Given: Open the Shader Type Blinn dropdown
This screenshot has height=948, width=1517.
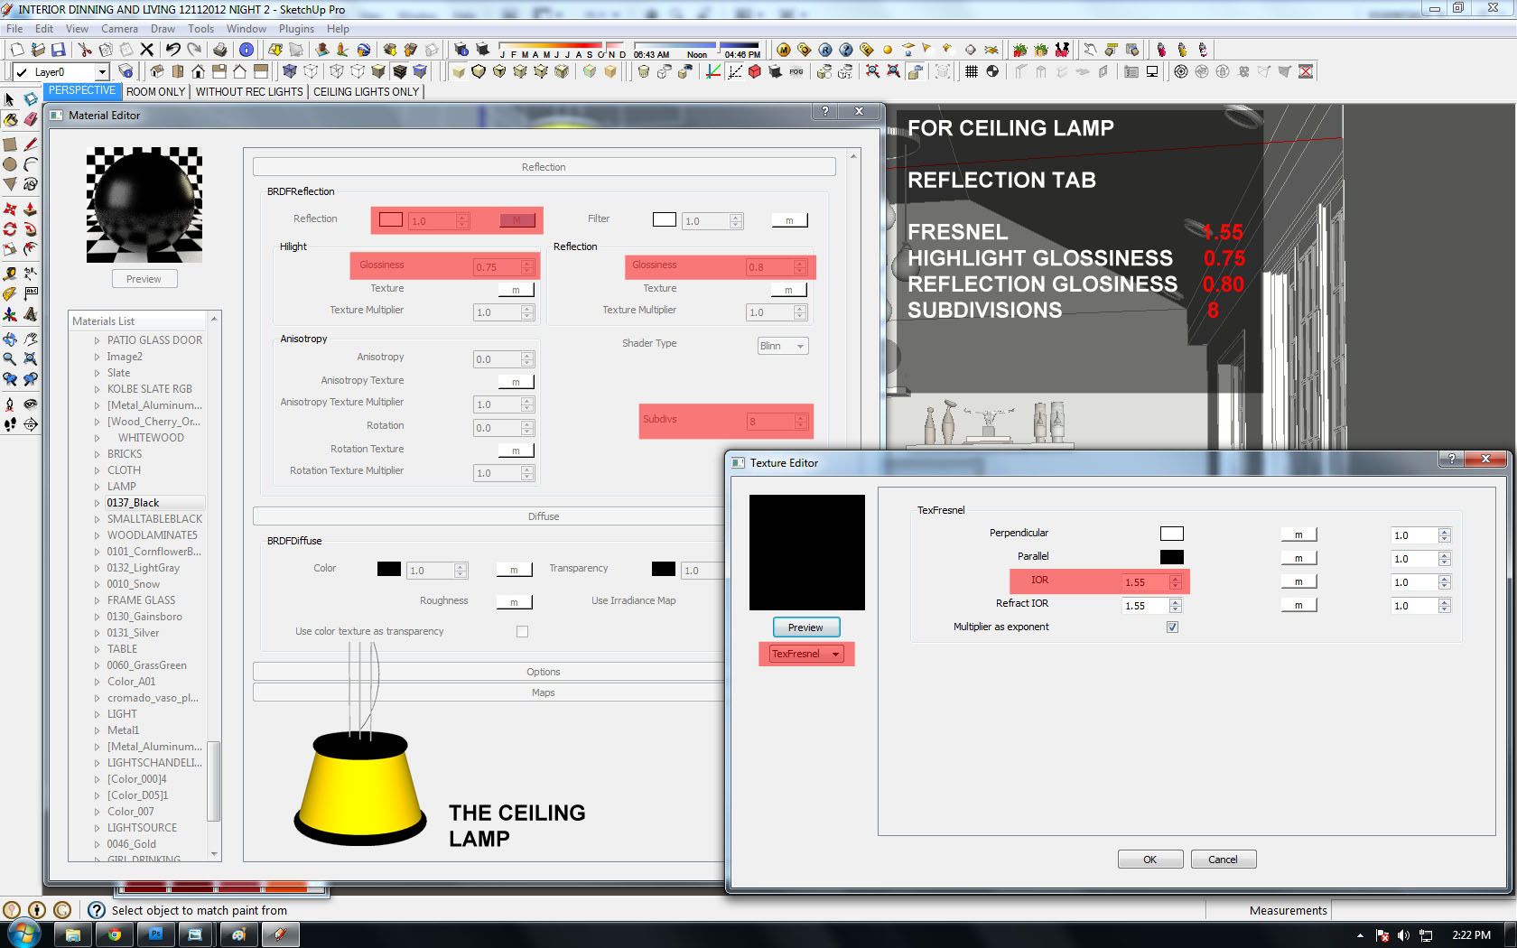Looking at the screenshot, I should [x=783, y=346].
